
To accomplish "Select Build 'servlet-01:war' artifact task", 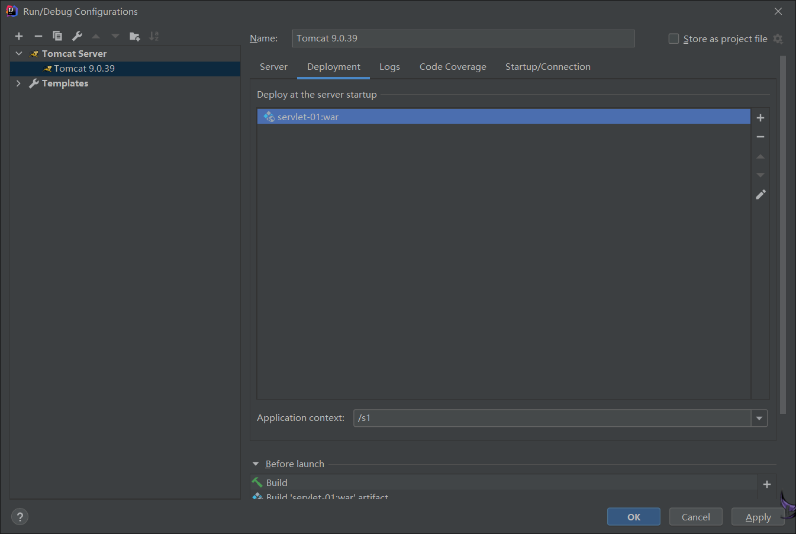I will 504,496.
